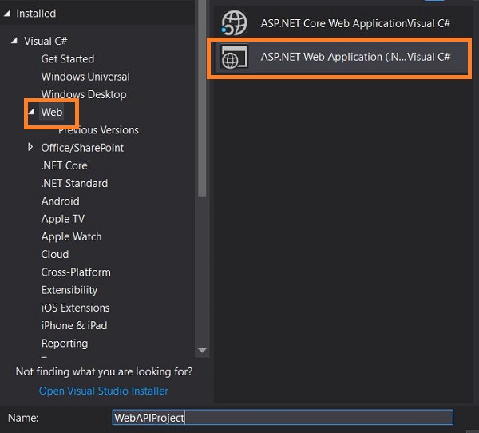Select the Installed category heading

point(36,14)
